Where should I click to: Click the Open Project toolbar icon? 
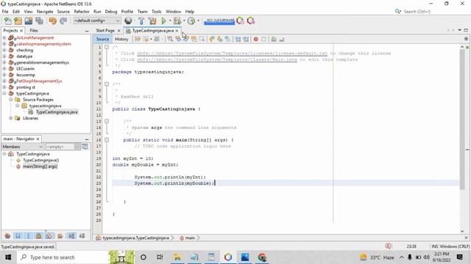[29, 21]
